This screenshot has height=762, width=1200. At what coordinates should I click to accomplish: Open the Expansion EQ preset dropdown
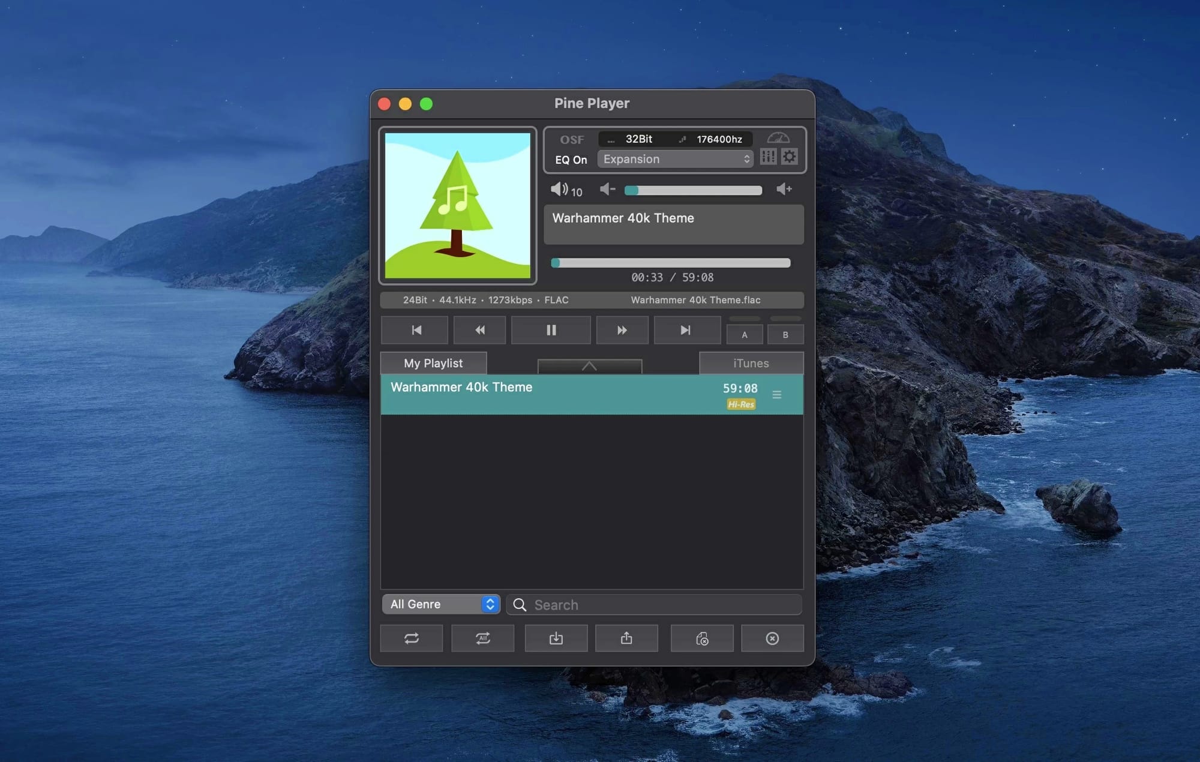(675, 159)
